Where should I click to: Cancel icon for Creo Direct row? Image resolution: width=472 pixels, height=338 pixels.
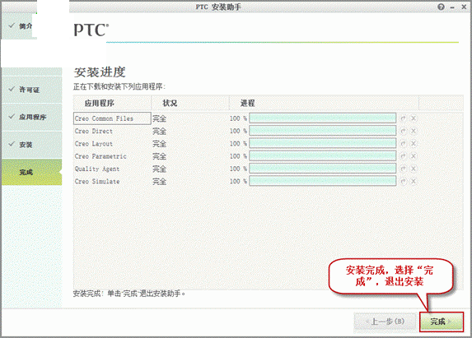coord(414,131)
